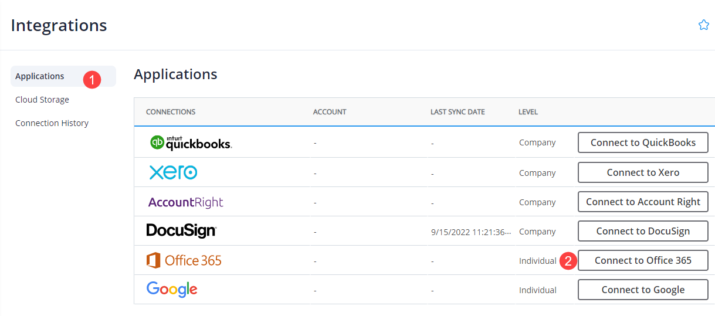Screen dimensions: 715x316
Task: Click the Applications section heading
Action: pos(175,74)
